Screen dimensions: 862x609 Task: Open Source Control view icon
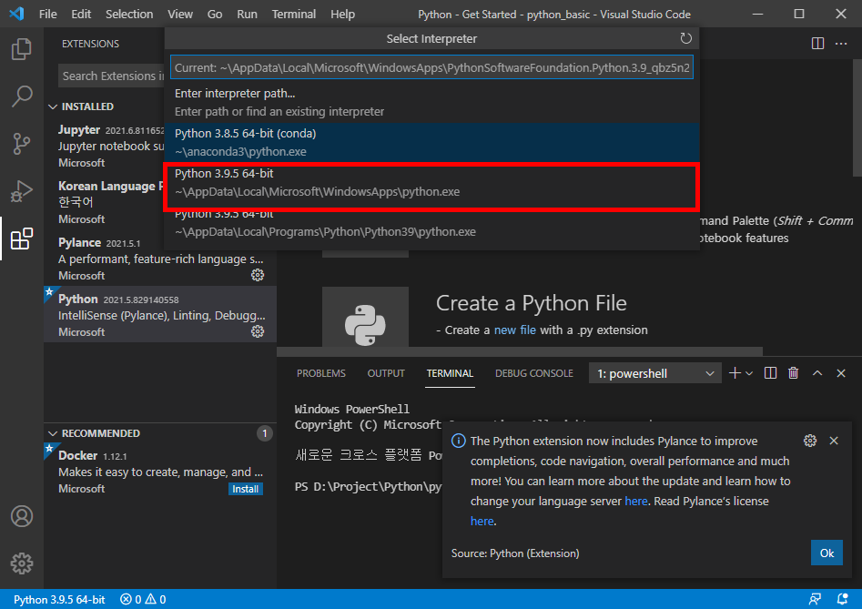tap(22, 144)
